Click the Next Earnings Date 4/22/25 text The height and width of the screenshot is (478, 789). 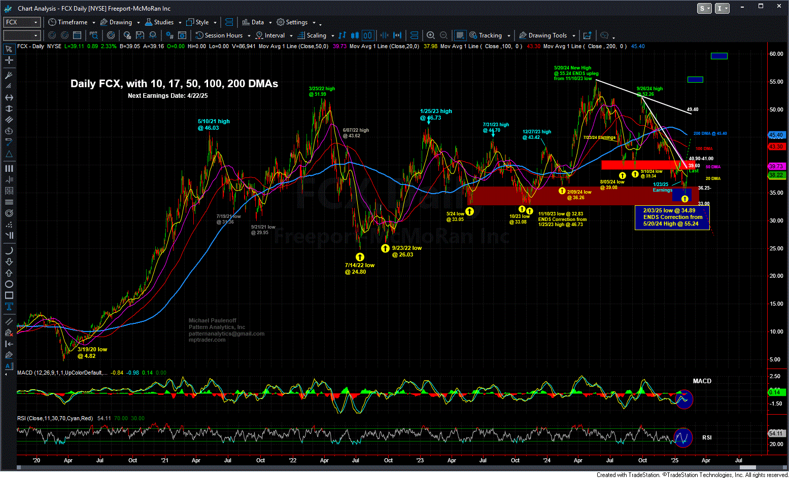(167, 96)
